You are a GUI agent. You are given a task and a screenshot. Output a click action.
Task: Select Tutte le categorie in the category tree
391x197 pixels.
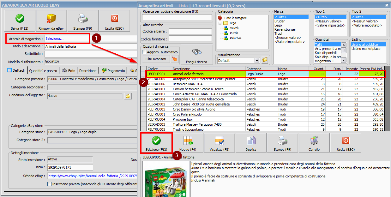coord(235,18)
